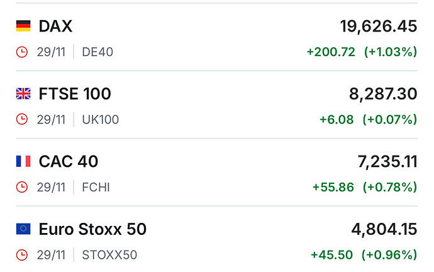Click the red clock icon in FTSE 100 row
434x272 pixels.
22,120
